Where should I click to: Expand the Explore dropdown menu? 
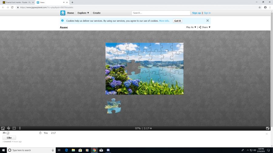click(x=83, y=13)
